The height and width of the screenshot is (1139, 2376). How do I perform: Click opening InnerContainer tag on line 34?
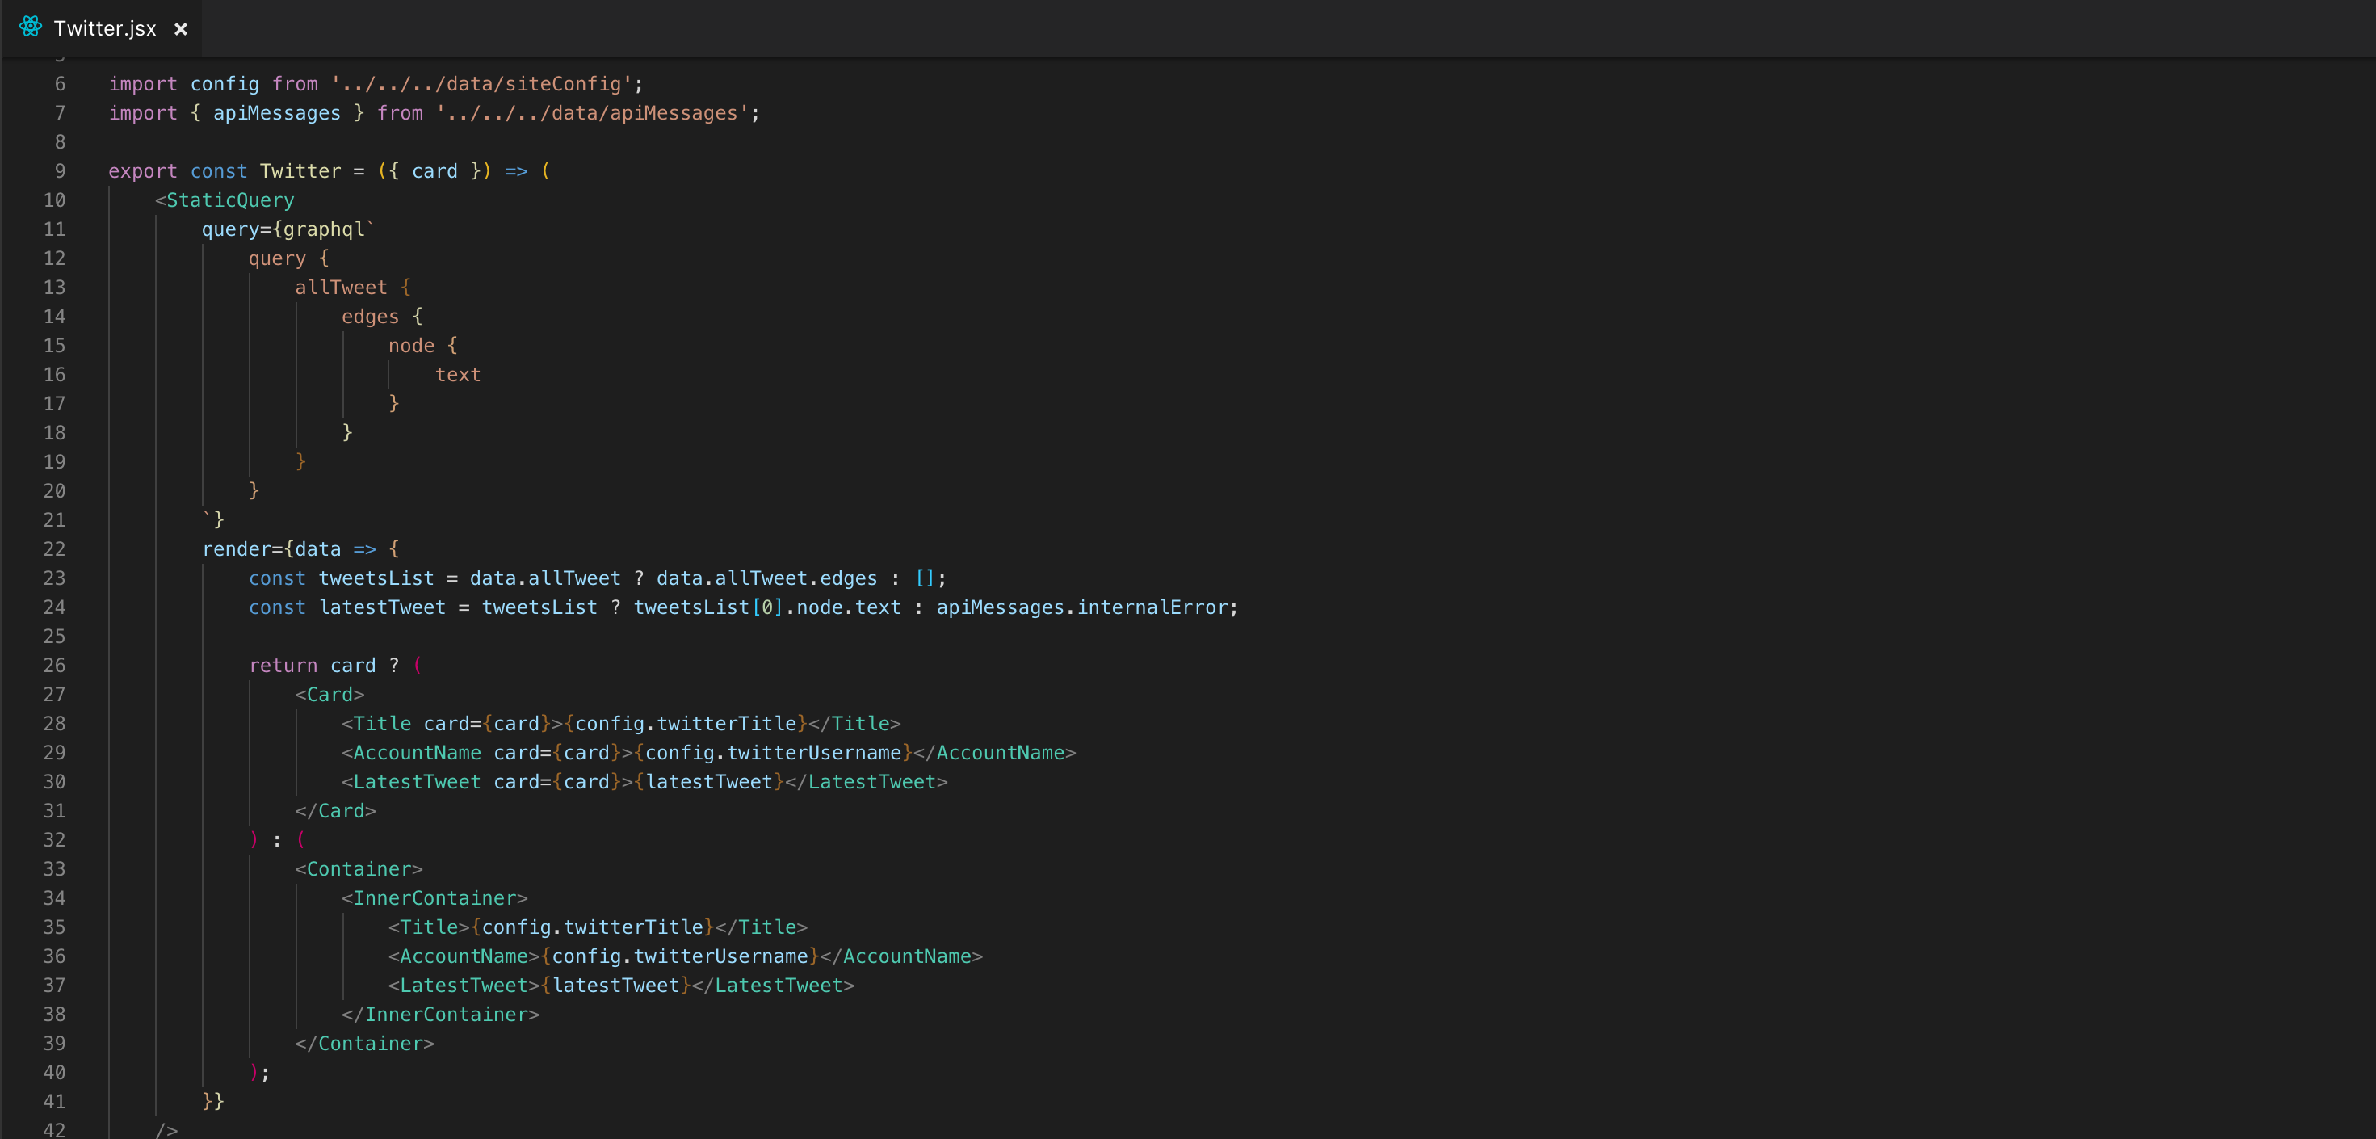coord(434,898)
